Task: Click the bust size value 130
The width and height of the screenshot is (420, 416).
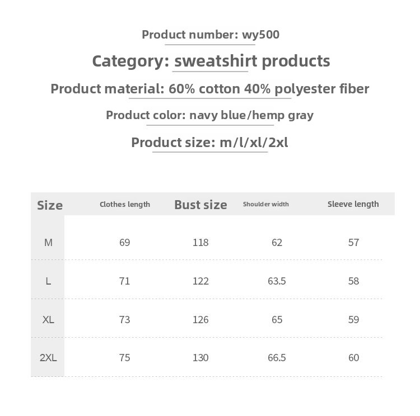Action: (x=200, y=358)
